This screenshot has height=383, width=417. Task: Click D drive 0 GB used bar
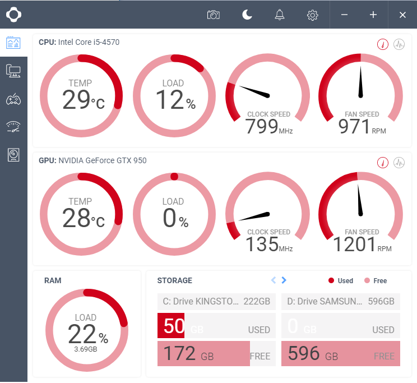click(341, 325)
